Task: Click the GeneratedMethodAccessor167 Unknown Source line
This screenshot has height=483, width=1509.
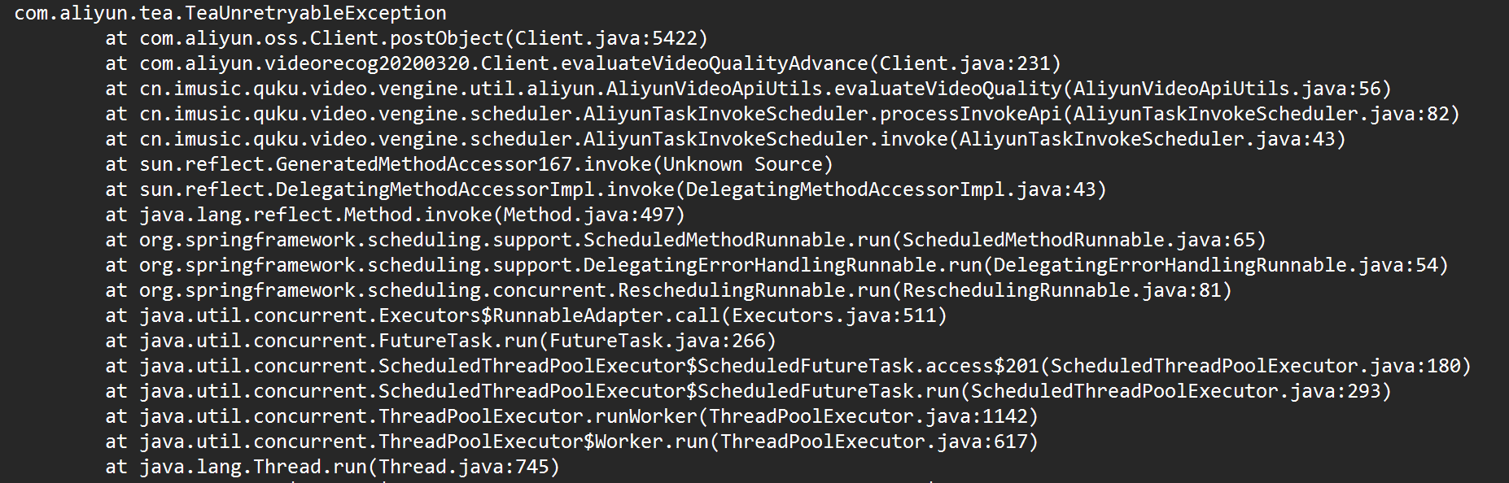Action: click(469, 164)
